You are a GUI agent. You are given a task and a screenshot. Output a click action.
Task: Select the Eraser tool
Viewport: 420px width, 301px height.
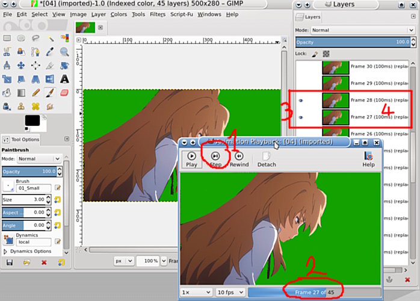tap(64, 93)
